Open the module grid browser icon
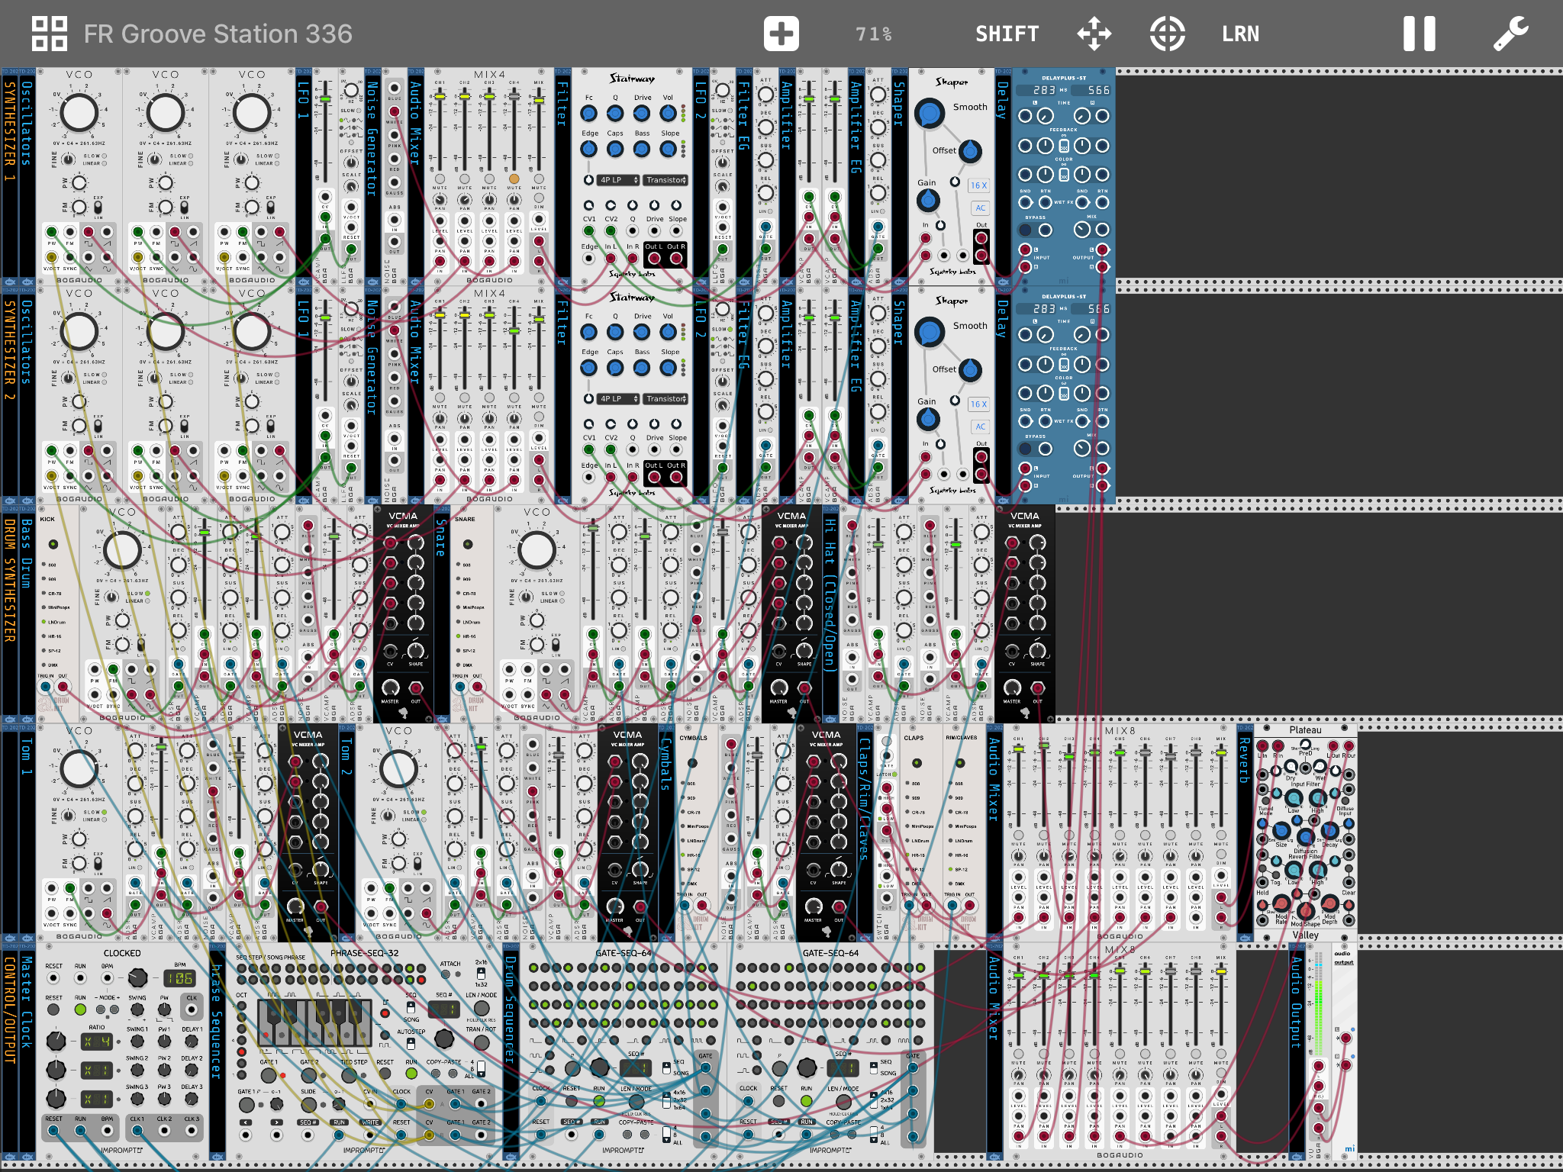The height and width of the screenshot is (1172, 1563). tap(50, 34)
